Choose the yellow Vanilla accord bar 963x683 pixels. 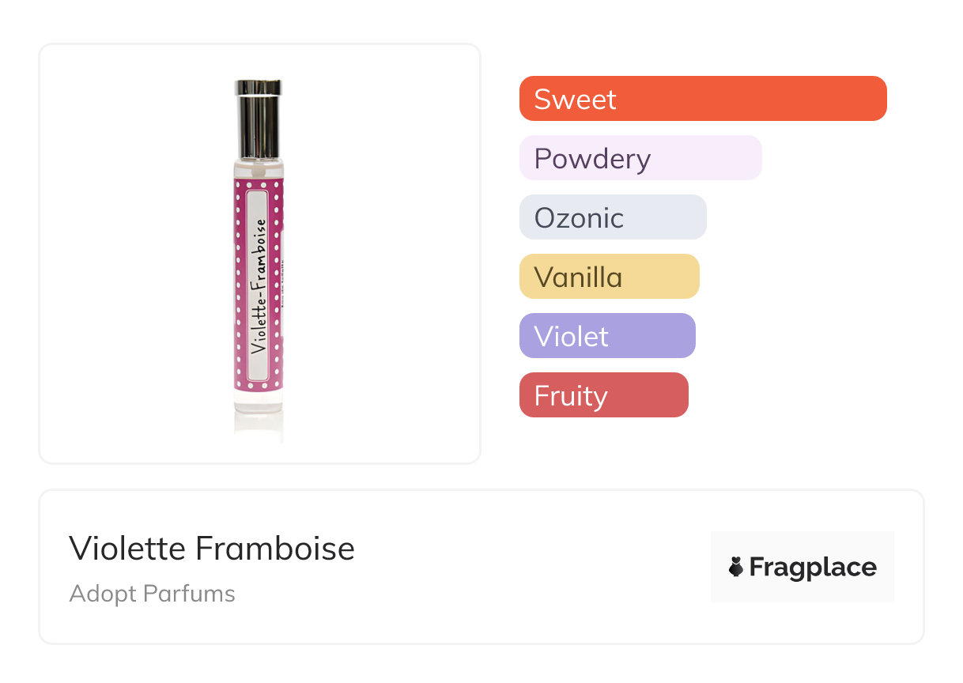pyautogui.click(x=609, y=277)
